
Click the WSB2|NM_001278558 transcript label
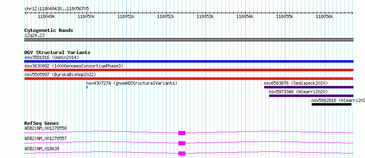coord(46,128)
